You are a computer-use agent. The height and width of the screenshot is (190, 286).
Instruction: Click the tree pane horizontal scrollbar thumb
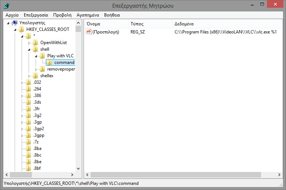21,175
